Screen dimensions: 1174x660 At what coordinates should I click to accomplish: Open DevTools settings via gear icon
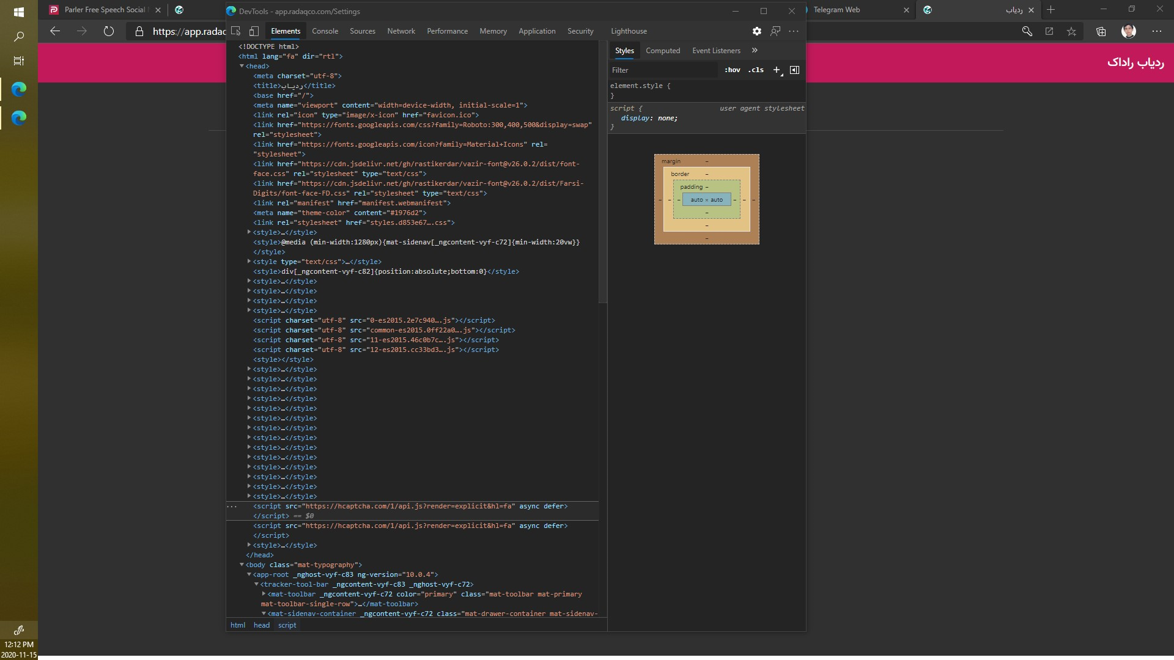click(756, 31)
